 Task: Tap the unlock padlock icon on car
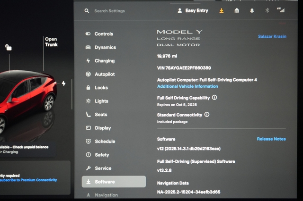9,47
